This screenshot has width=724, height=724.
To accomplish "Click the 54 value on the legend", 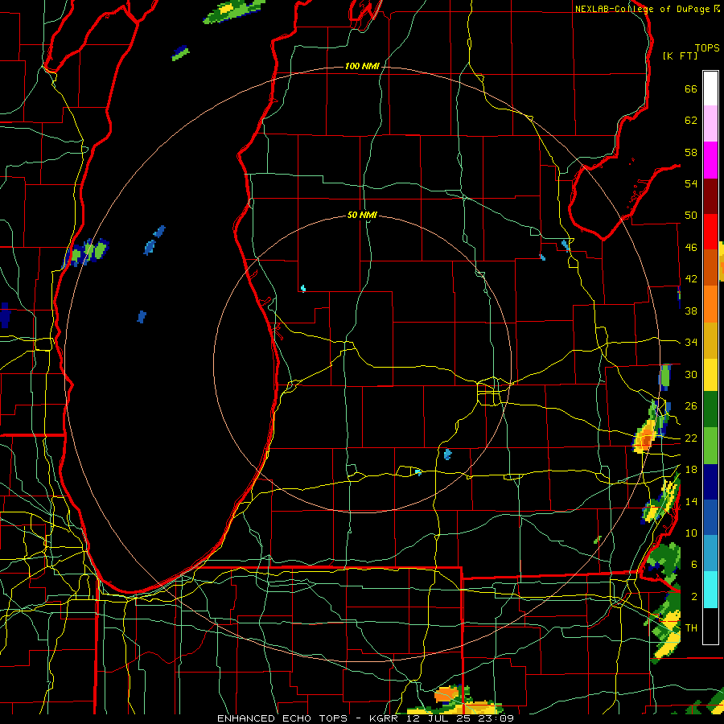I will (x=691, y=183).
